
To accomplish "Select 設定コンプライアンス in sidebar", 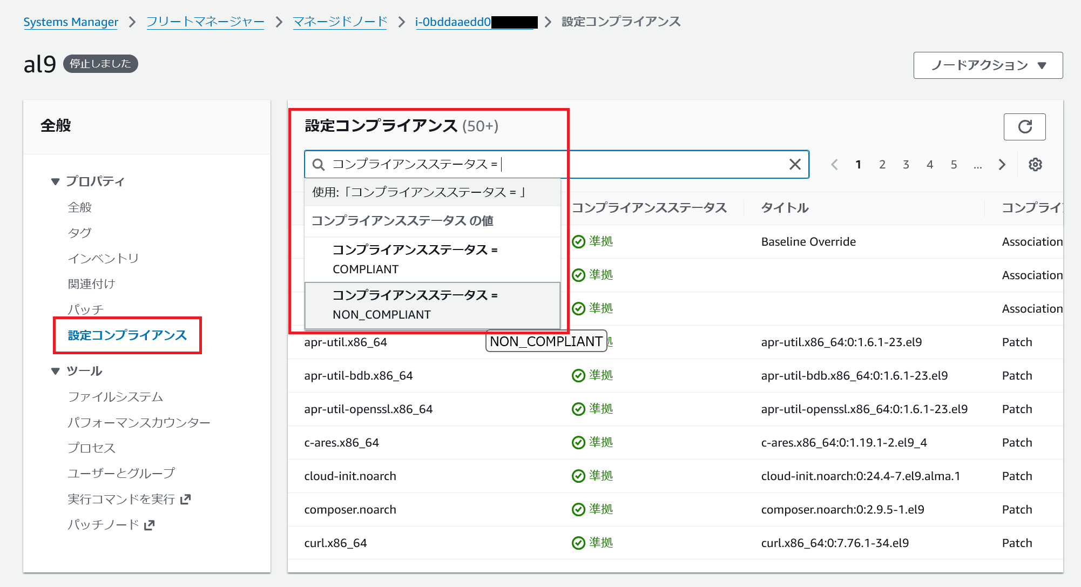I will coord(127,335).
